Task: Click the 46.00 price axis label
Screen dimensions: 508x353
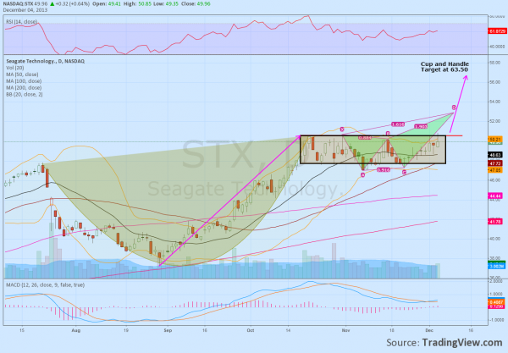Action: pyautogui.click(x=494, y=180)
